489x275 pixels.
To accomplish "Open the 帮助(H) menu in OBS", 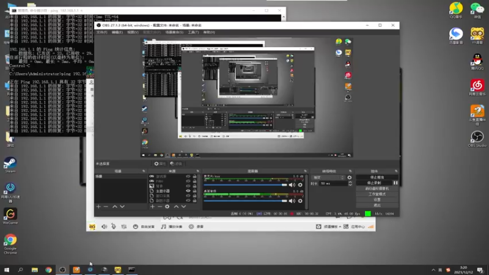I will (209, 32).
